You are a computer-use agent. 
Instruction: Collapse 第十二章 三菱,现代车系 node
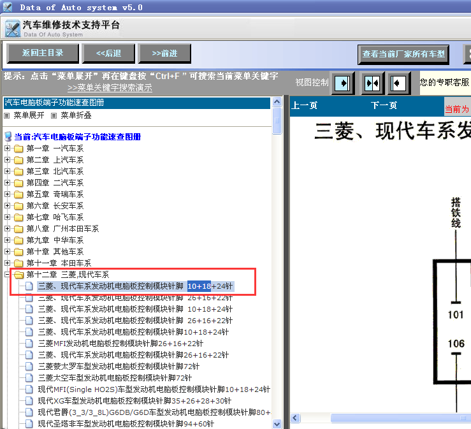click(x=8, y=275)
